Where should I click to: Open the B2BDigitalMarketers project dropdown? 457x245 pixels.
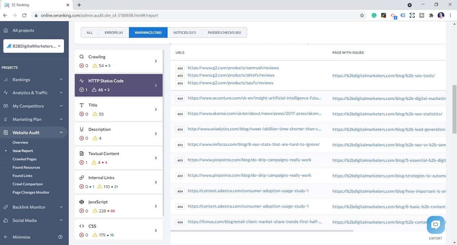coord(34,46)
